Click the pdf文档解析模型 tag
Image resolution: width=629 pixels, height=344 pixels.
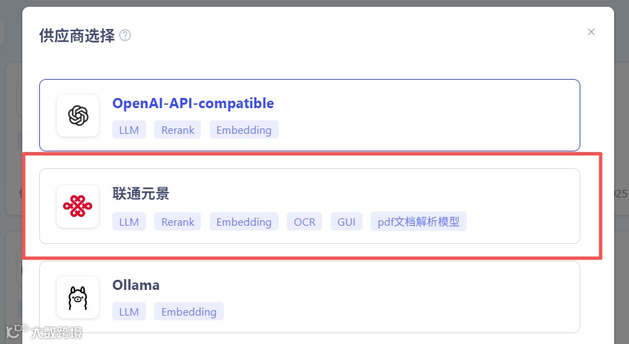tap(419, 222)
